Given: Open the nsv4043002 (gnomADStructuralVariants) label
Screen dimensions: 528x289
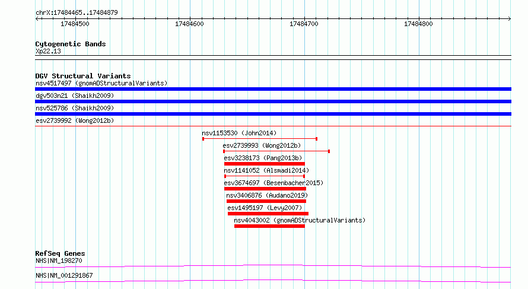Looking at the screenshot, I should coord(300,220).
